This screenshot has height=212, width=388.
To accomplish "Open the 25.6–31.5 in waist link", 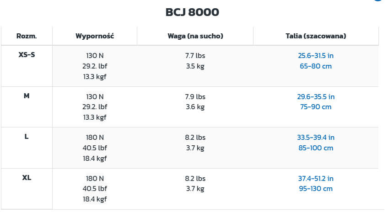I will 316,56.
